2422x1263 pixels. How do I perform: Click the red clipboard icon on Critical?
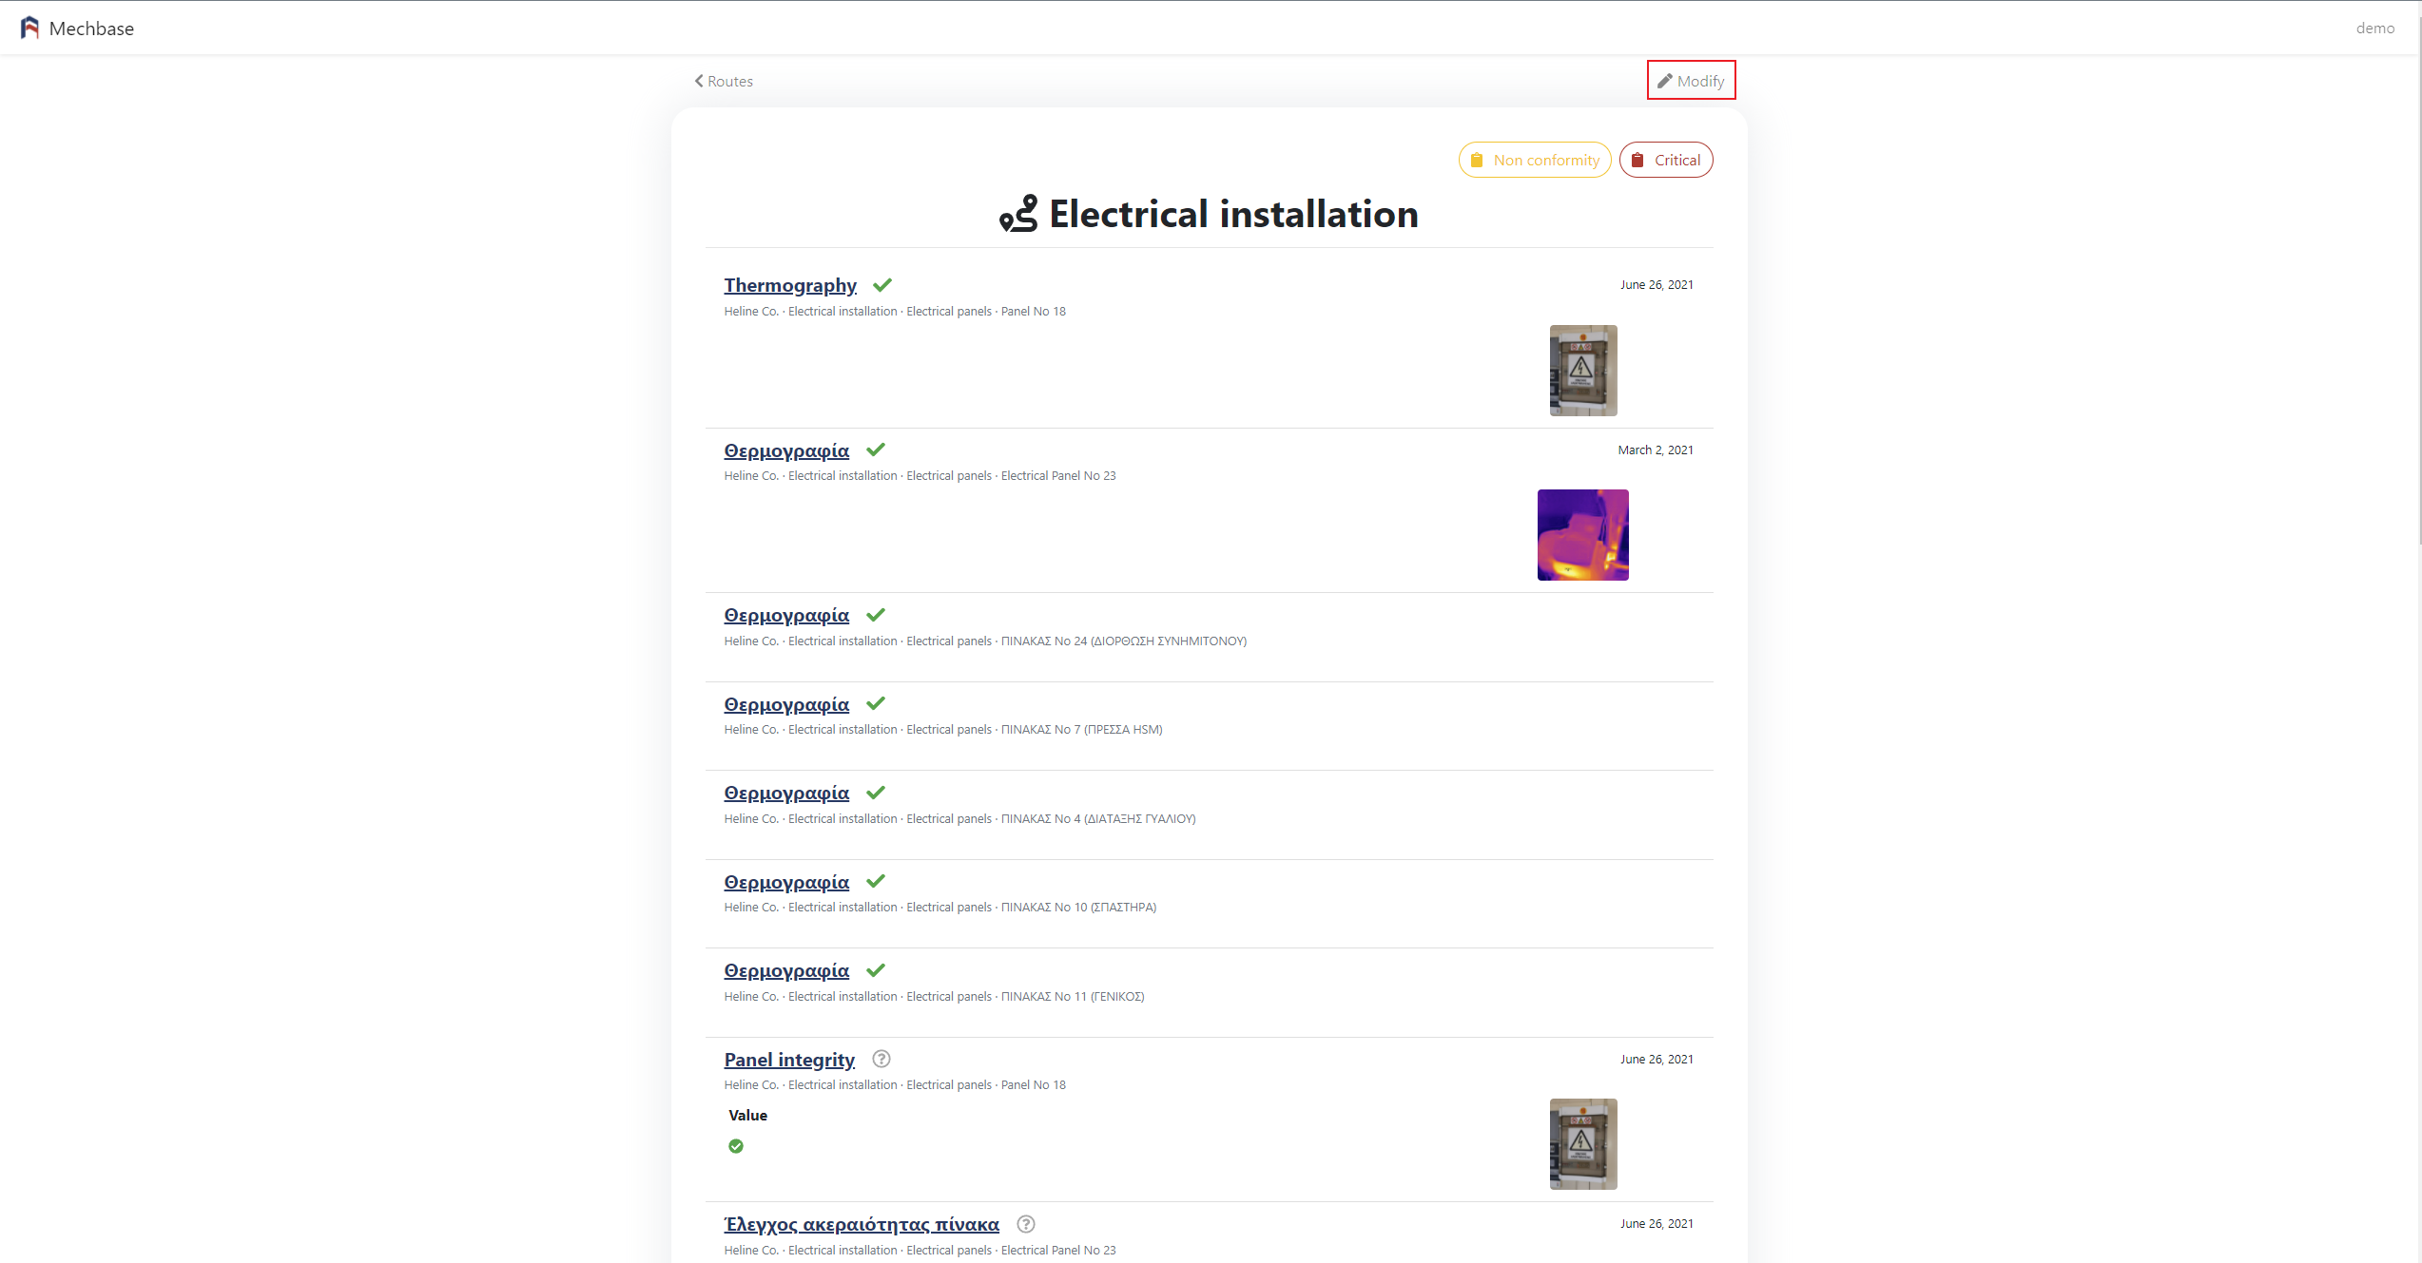pos(1637,161)
